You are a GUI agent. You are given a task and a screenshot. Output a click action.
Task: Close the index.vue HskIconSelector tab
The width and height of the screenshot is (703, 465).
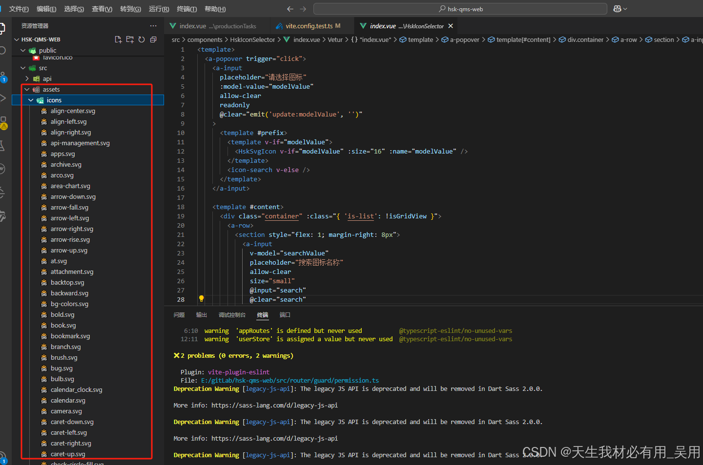[451, 26]
